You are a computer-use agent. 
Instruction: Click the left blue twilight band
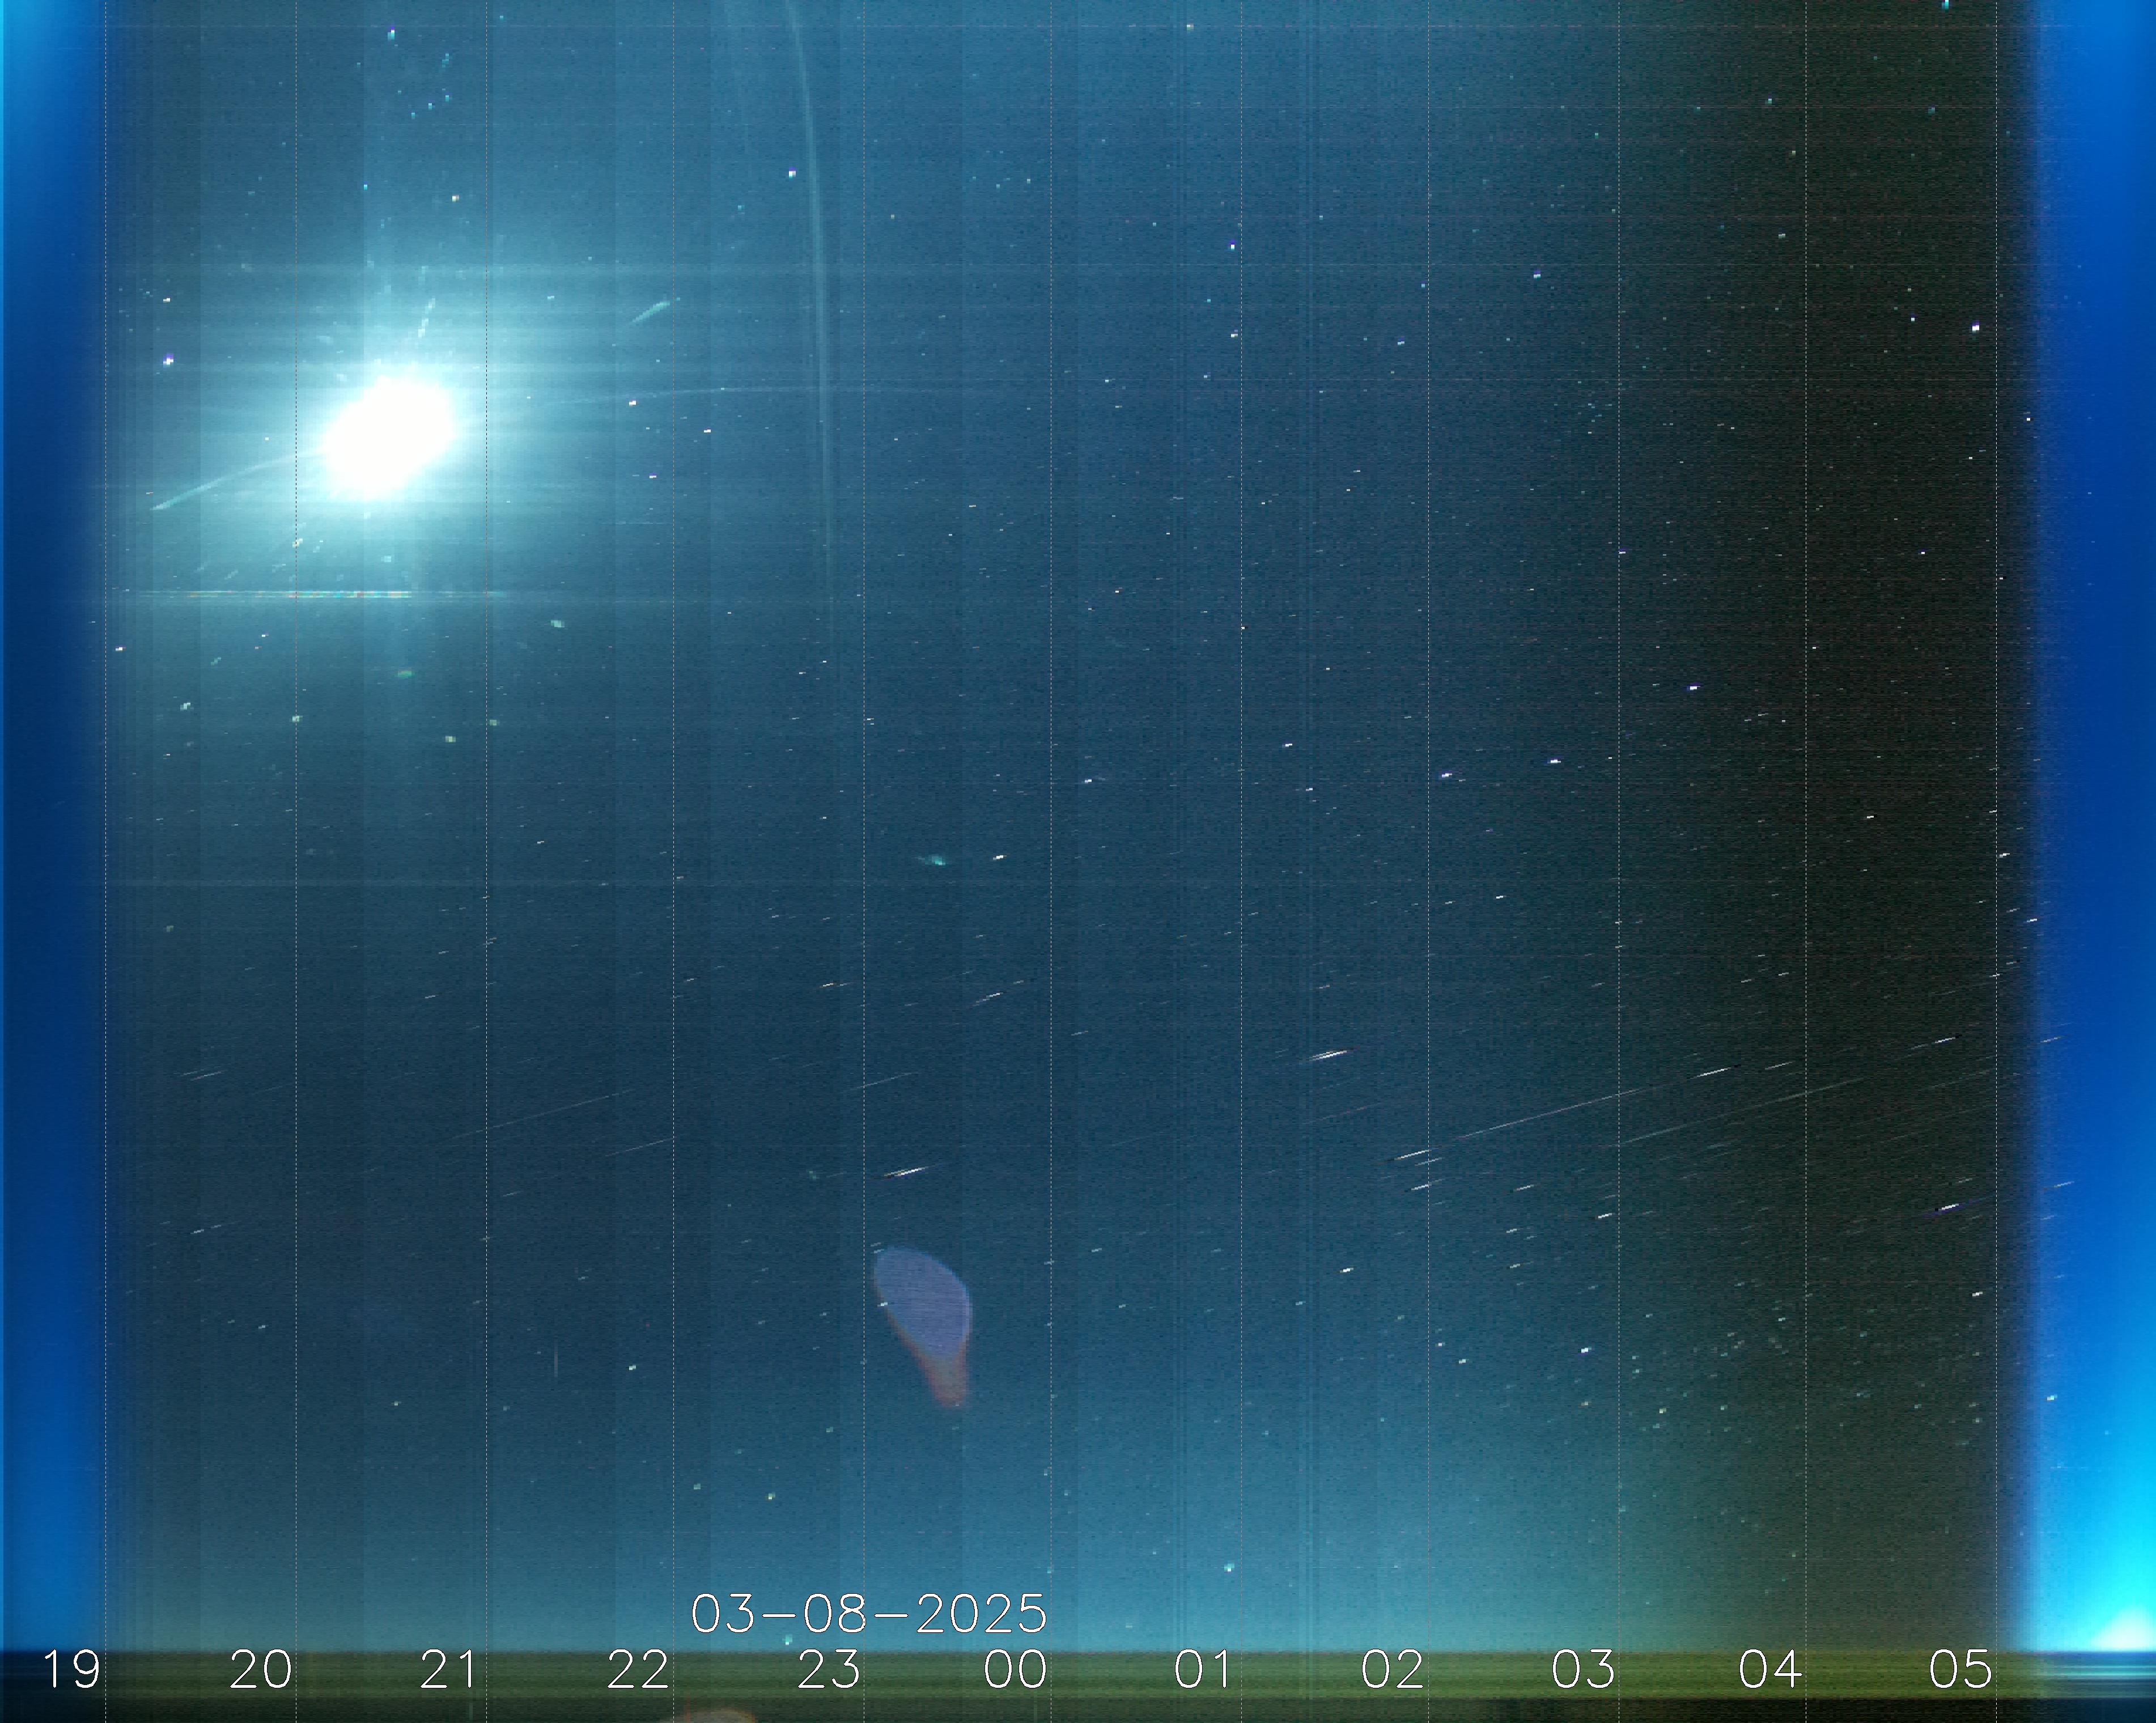pyautogui.click(x=50, y=800)
